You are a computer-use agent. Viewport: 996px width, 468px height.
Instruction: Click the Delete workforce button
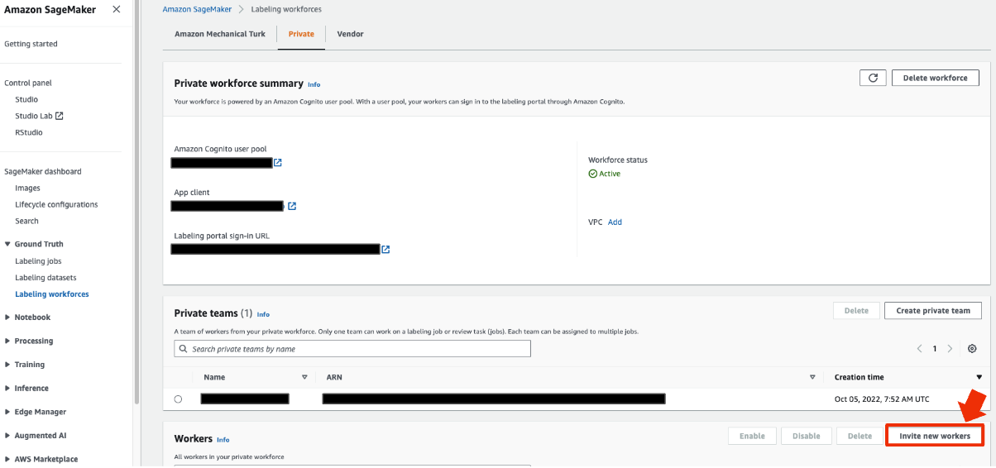click(x=935, y=78)
